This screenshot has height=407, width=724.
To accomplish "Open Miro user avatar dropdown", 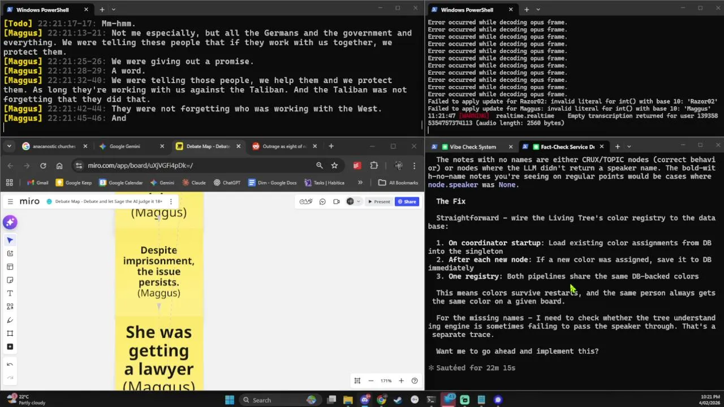I will [352, 201].
